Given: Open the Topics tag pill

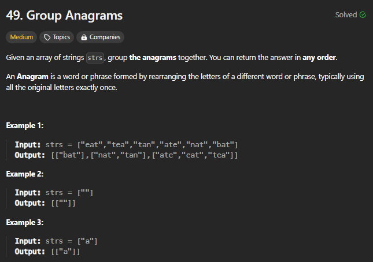Looking at the screenshot, I should click(57, 38).
